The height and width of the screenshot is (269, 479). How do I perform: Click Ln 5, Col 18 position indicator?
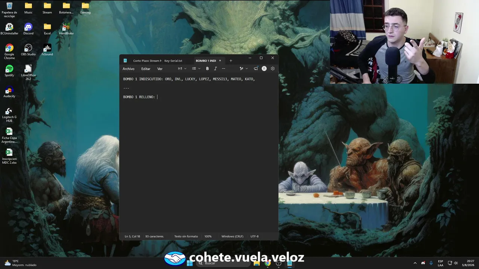point(132,236)
